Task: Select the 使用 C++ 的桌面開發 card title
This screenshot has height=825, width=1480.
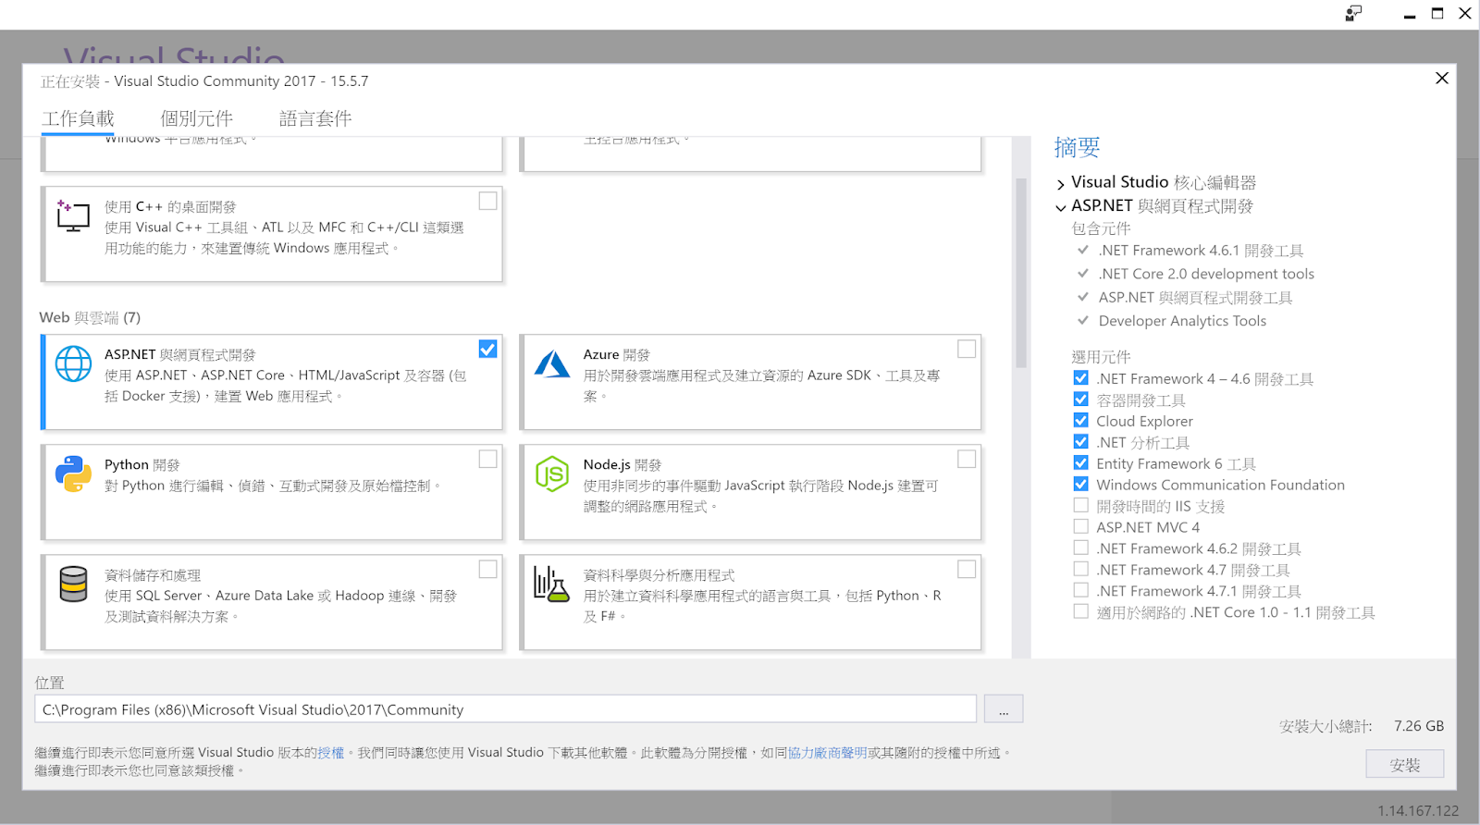Action: [x=170, y=206]
